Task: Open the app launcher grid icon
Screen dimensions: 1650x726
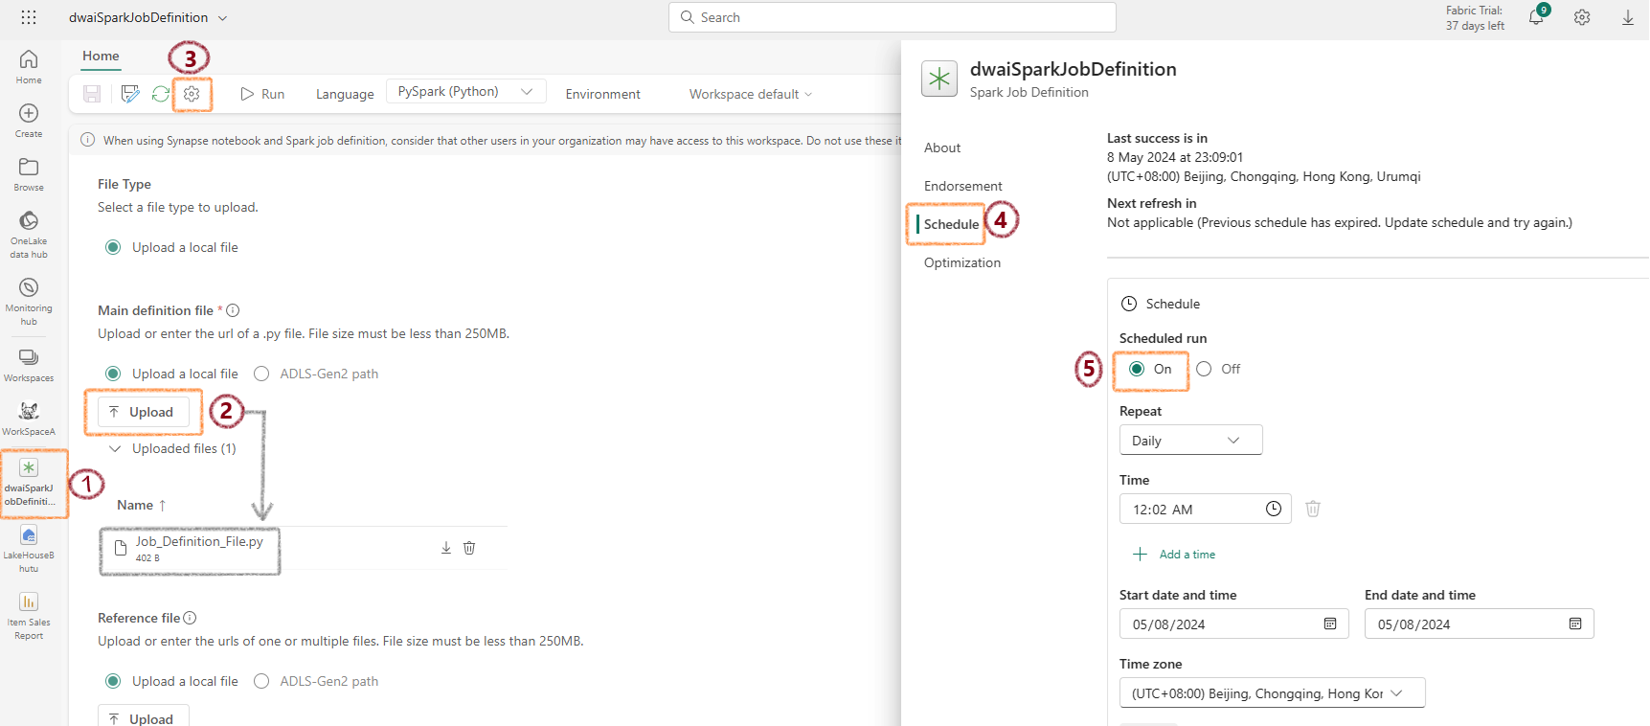Action: pyautogui.click(x=29, y=17)
